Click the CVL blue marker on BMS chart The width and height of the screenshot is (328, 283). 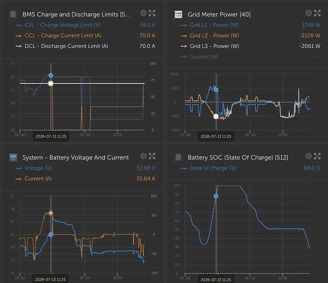[50, 75]
